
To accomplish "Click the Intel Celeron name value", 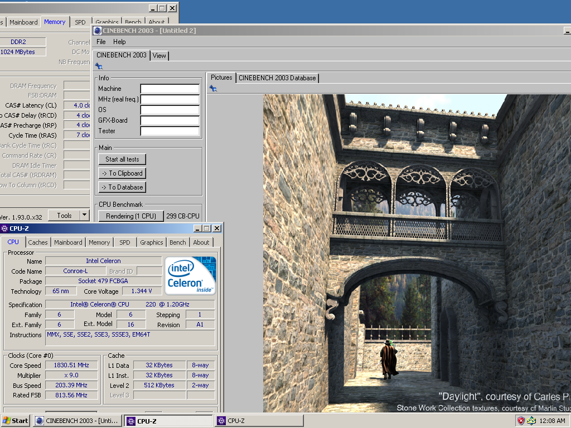I will [103, 261].
